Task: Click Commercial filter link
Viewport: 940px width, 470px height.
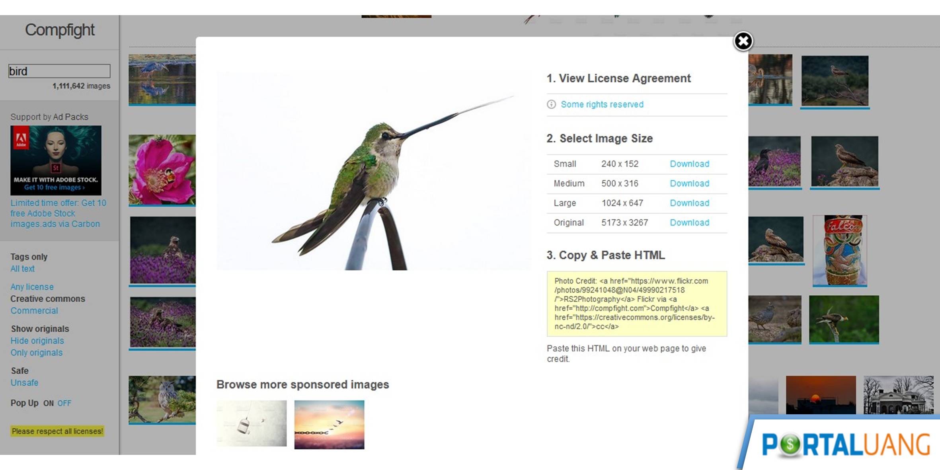Action: click(x=34, y=310)
